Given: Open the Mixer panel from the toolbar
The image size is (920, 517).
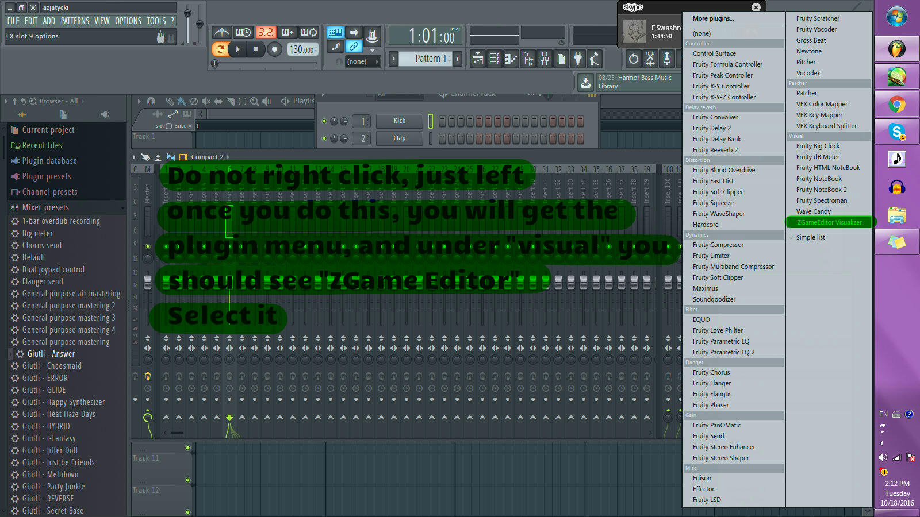Looking at the screenshot, I should point(544,59).
